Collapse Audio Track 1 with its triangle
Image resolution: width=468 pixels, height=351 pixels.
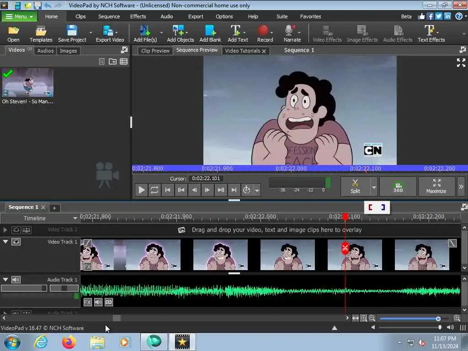click(5, 279)
